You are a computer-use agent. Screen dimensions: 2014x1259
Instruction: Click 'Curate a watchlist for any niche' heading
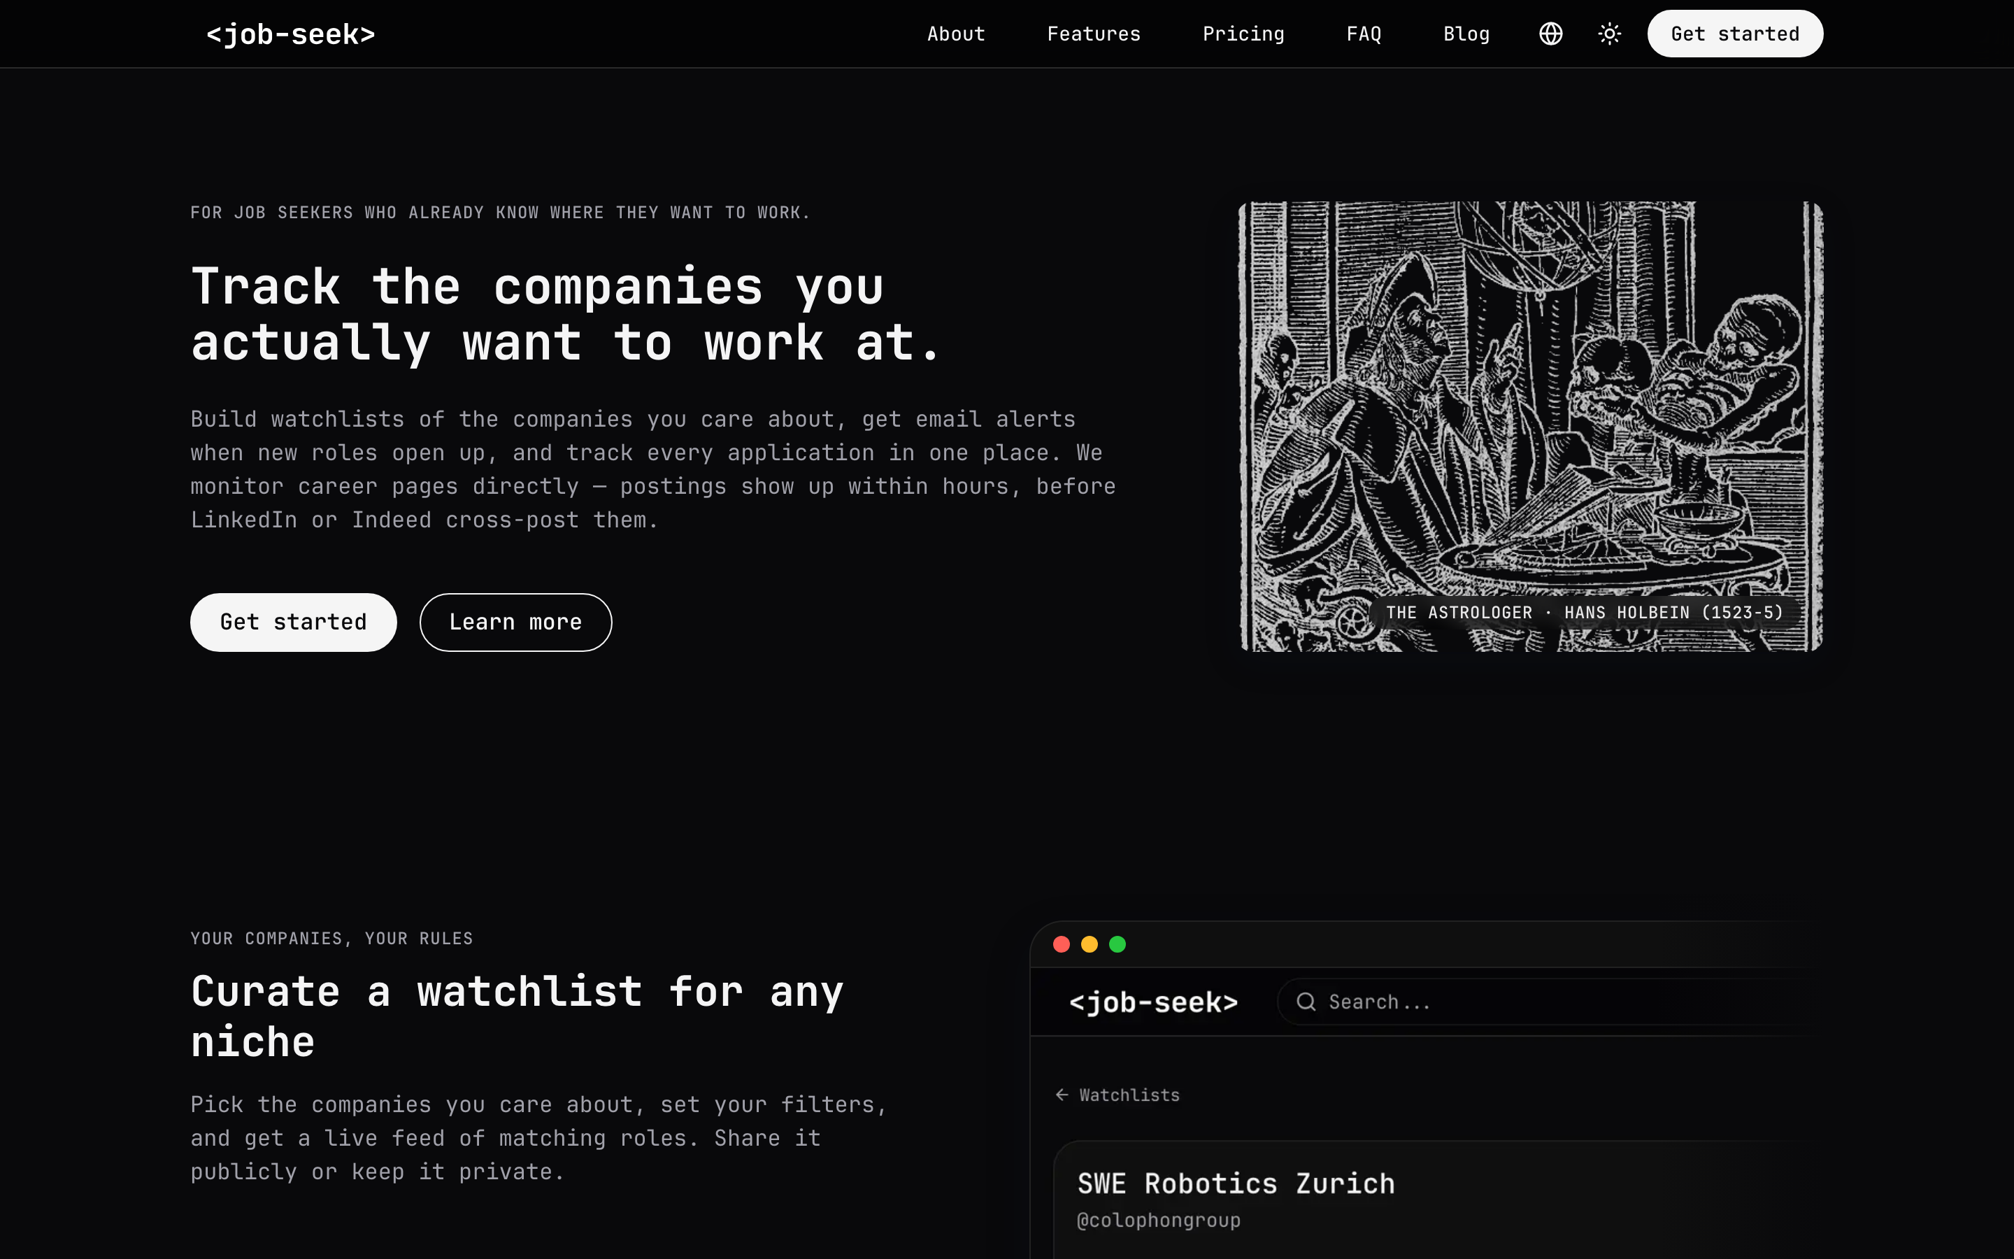(517, 1017)
